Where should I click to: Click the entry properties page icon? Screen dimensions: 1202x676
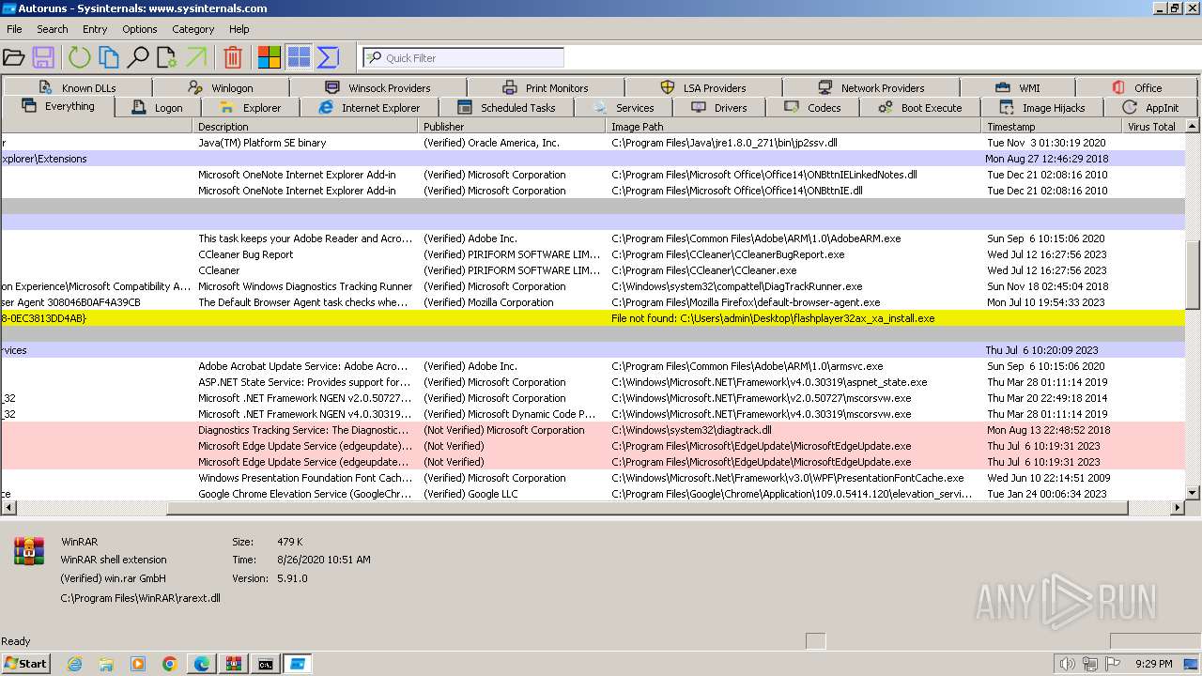(x=167, y=58)
